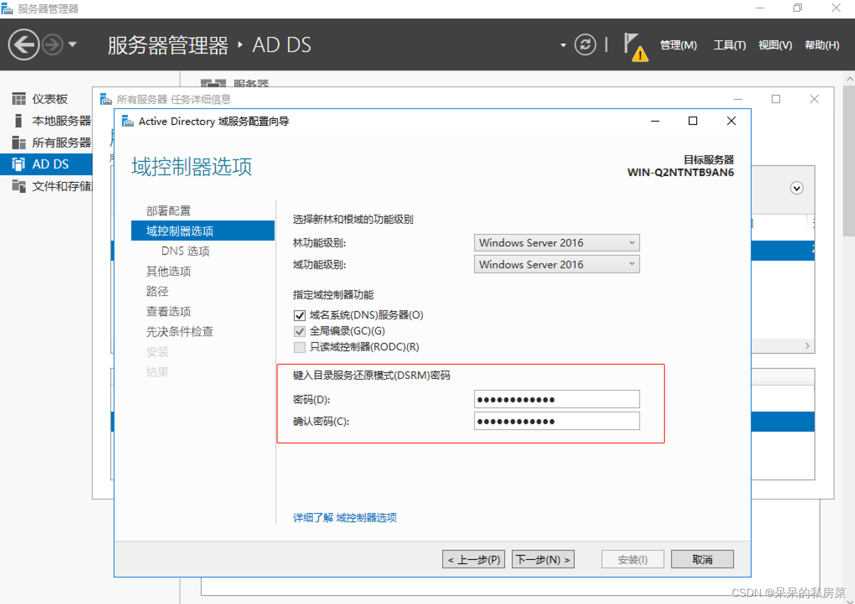
Task: Go to 路径 wizard step
Action: [x=157, y=292]
